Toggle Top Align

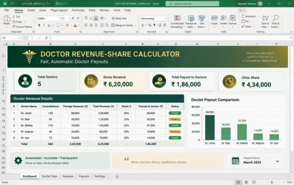point(86,18)
